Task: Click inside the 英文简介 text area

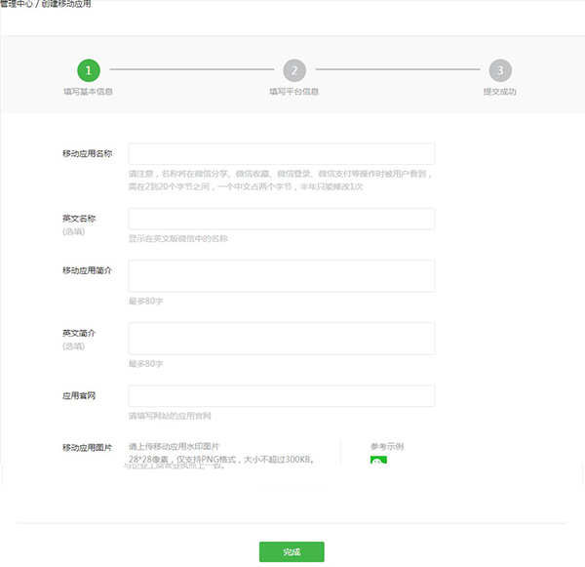Action: coord(281,340)
